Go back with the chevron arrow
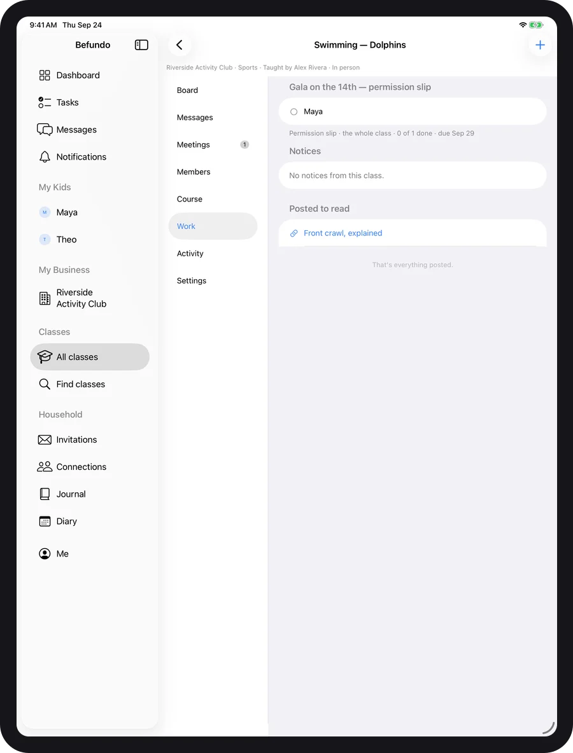 [180, 45]
